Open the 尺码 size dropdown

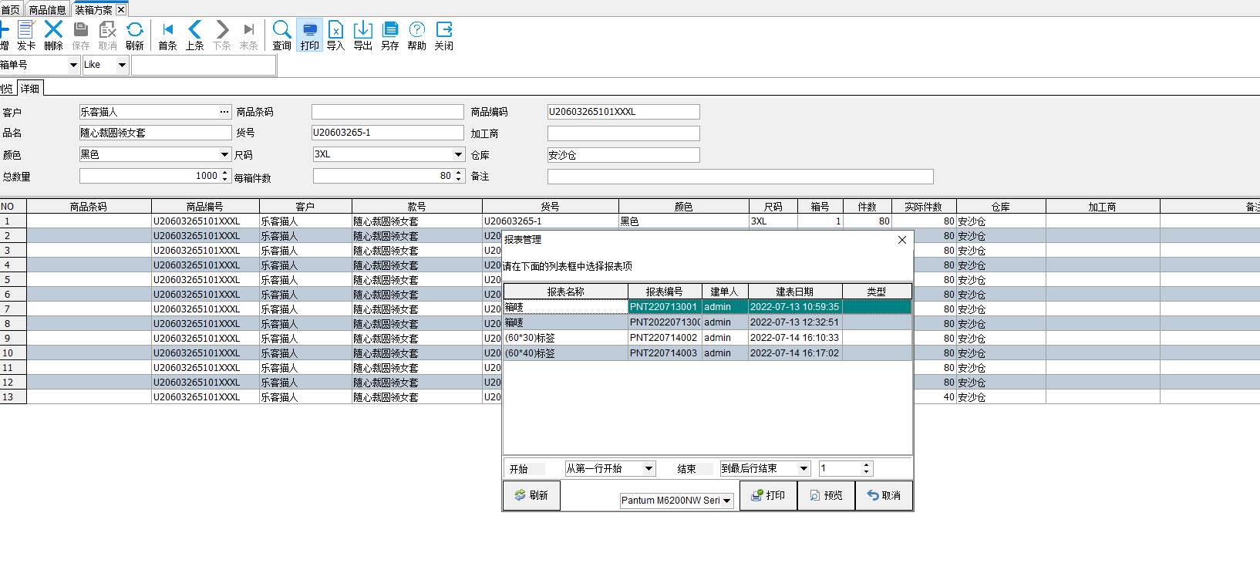[x=458, y=154]
